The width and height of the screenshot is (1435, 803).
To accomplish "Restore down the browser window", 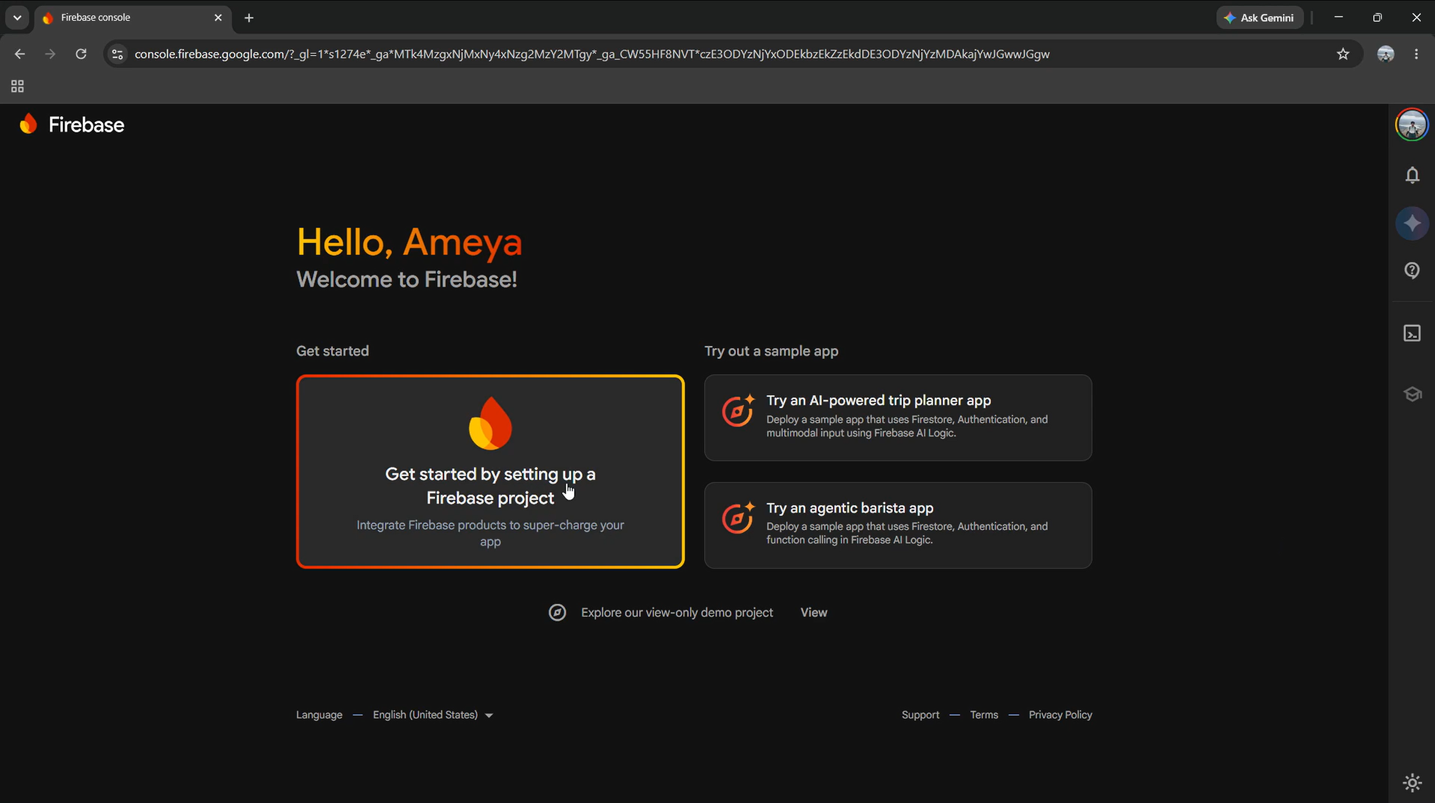I will pos(1378,18).
